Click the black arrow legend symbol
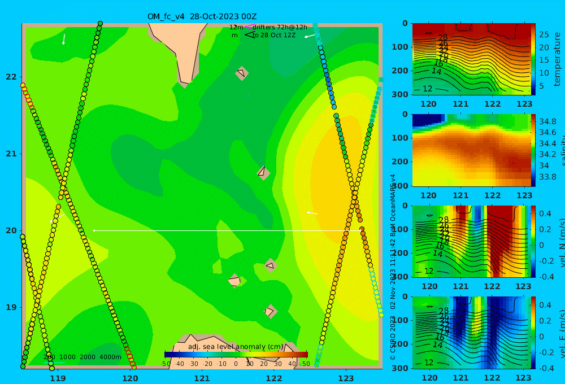Viewport: 565px width, 384px height. click(249, 35)
